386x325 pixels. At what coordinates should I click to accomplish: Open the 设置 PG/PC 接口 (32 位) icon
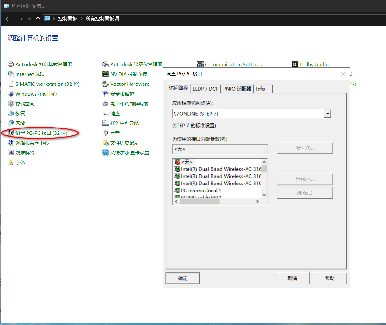pos(11,133)
